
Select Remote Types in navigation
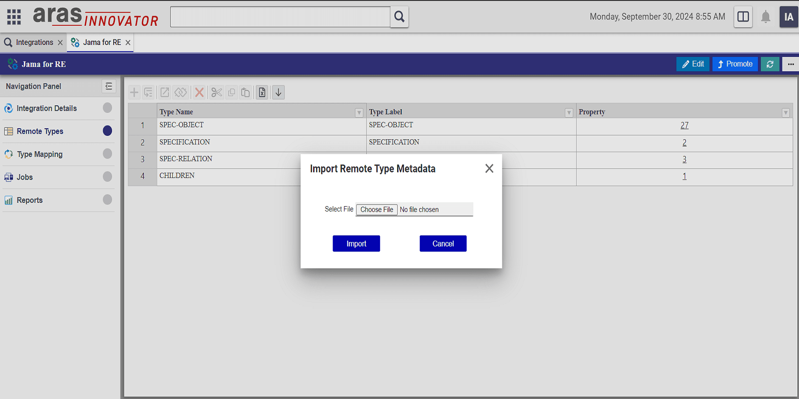point(40,131)
